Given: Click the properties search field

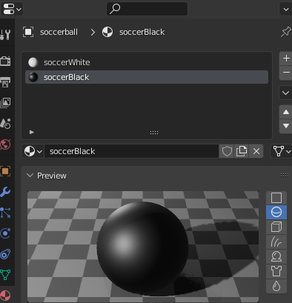Looking at the screenshot, I should [x=147, y=9].
